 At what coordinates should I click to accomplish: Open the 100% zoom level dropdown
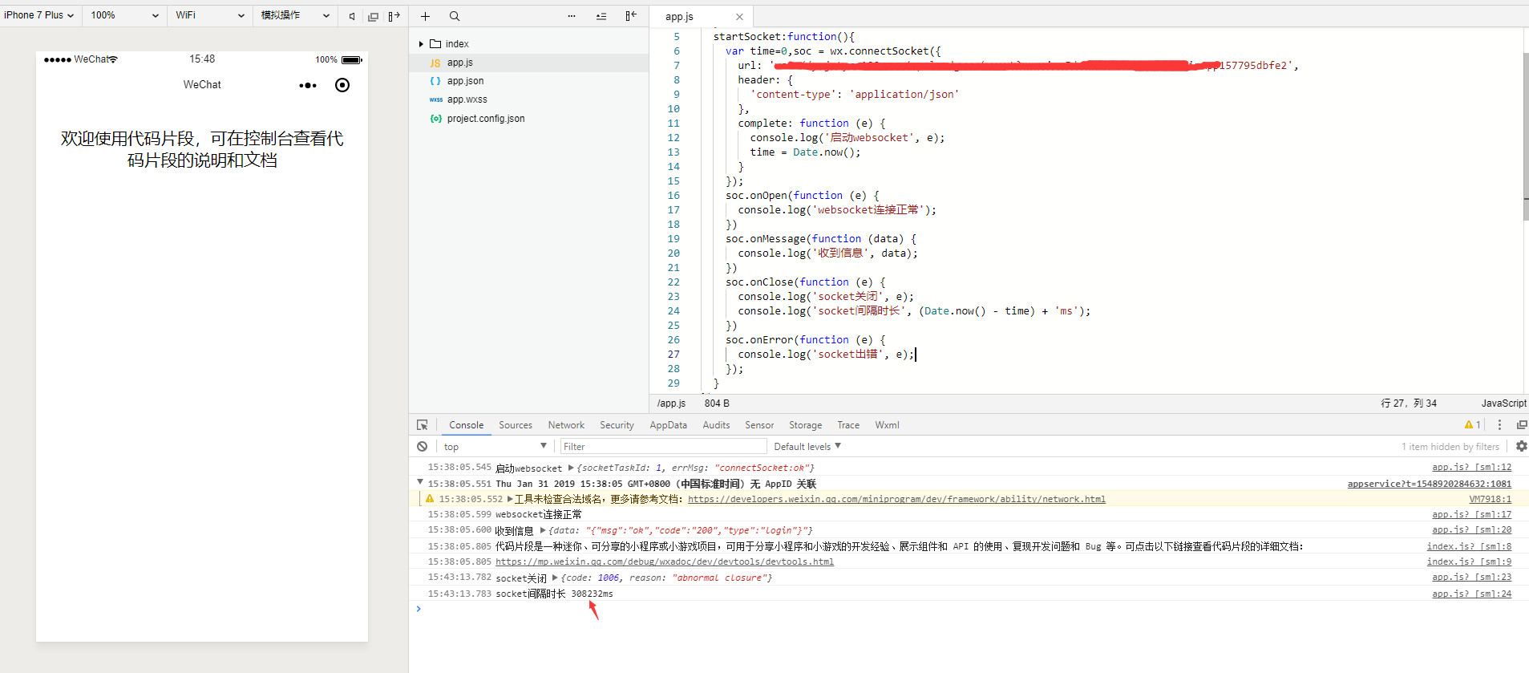pyautogui.click(x=124, y=15)
